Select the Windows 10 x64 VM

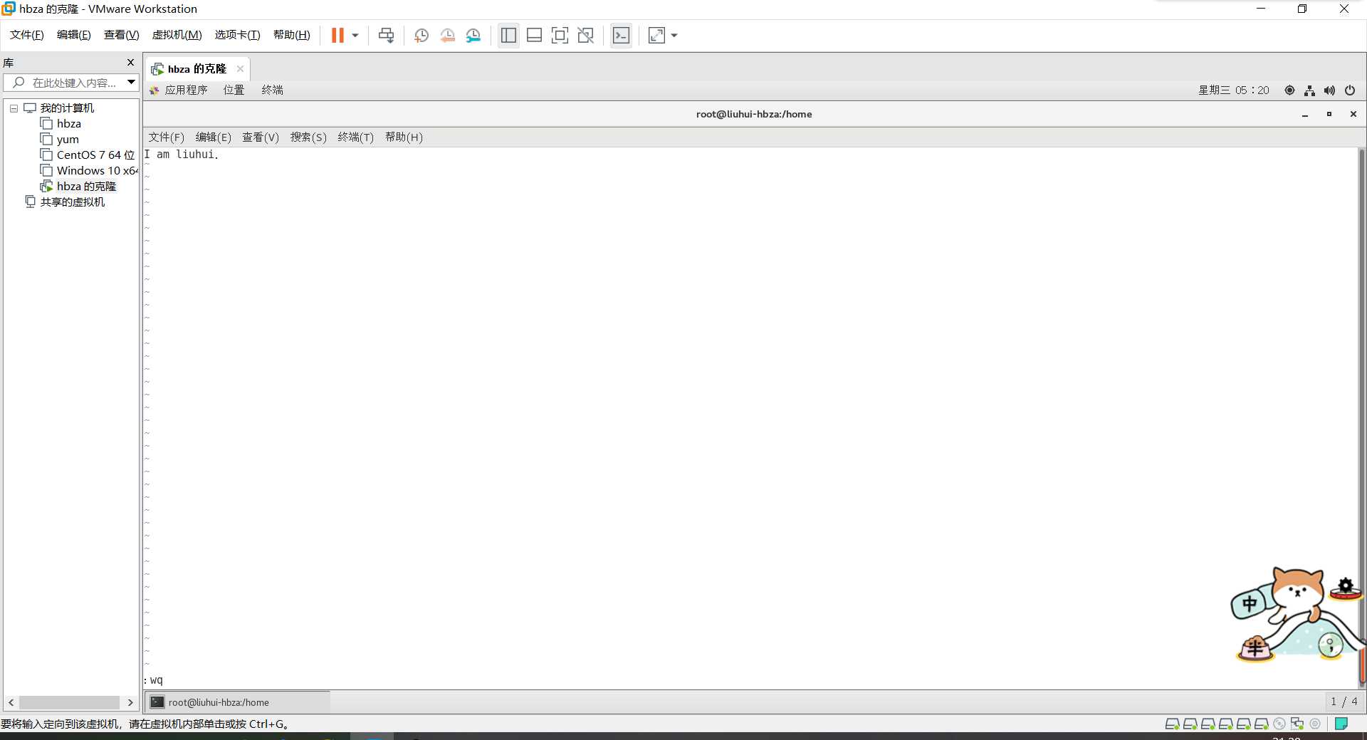pyautogui.click(x=88, y=171)
